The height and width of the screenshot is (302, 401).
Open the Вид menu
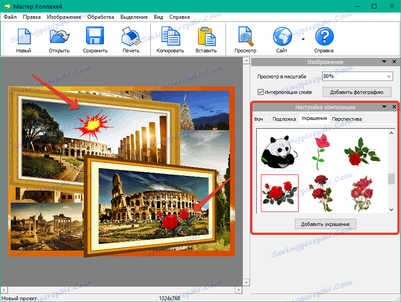158,17
